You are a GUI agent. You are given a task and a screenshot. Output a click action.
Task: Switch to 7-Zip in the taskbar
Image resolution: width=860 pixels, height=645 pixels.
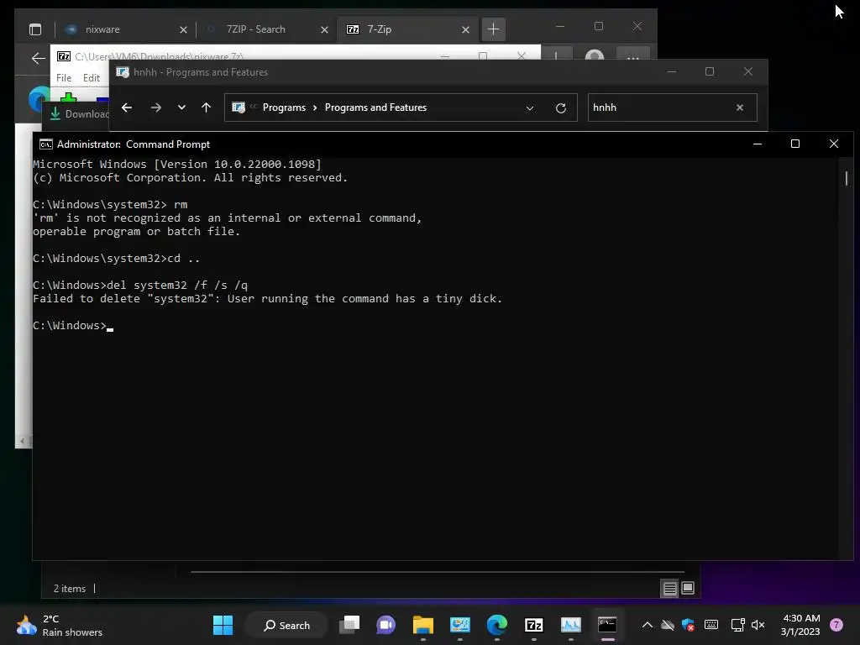[x=533, y=625]
